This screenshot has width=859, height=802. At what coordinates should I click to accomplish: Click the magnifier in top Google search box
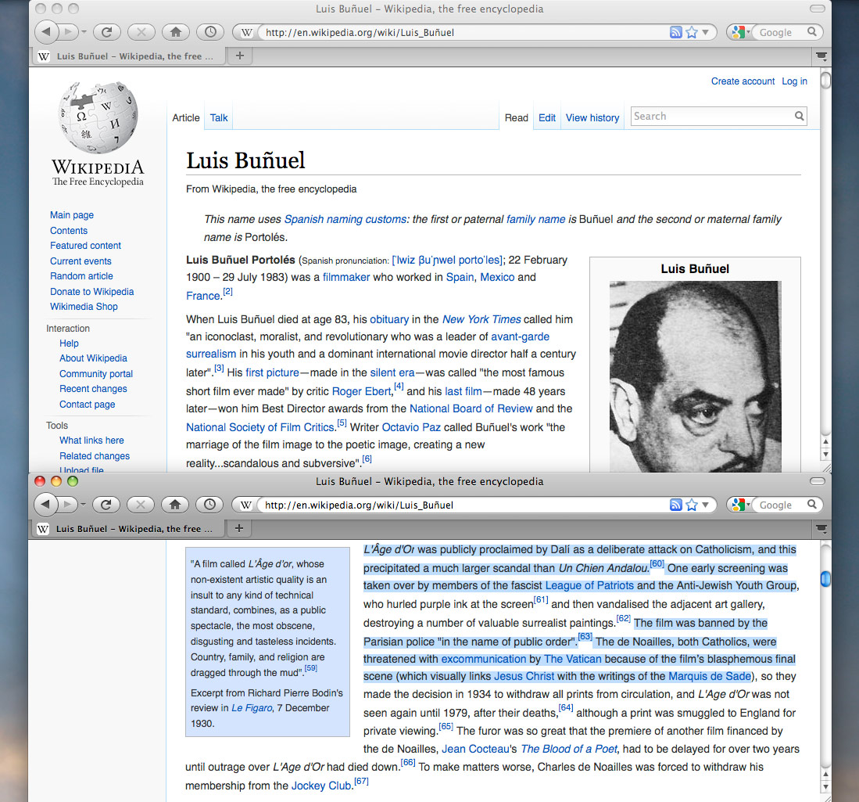pos(812,32)
